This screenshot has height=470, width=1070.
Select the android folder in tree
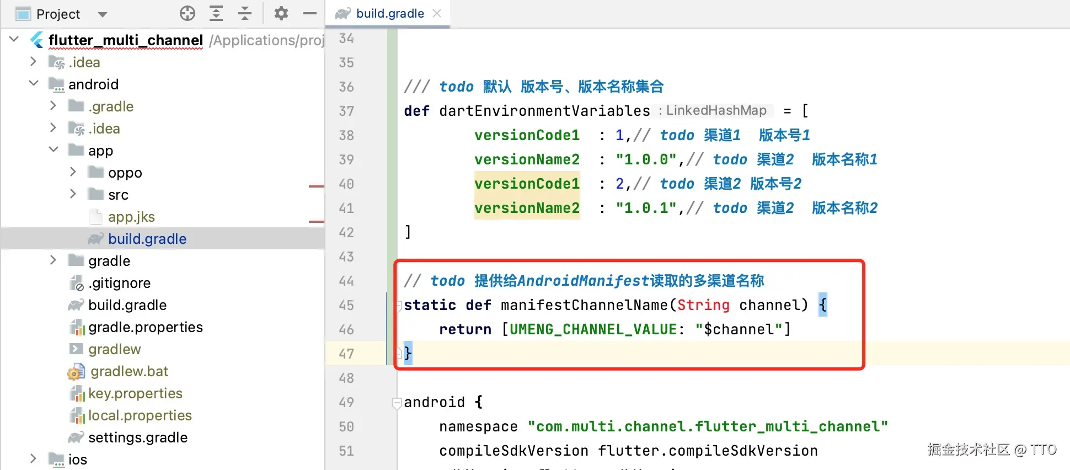pyautogui.click(x=93, y=84)
